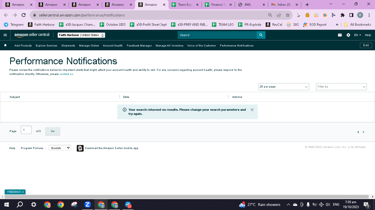Follow the contact us link

pos(66,74)
